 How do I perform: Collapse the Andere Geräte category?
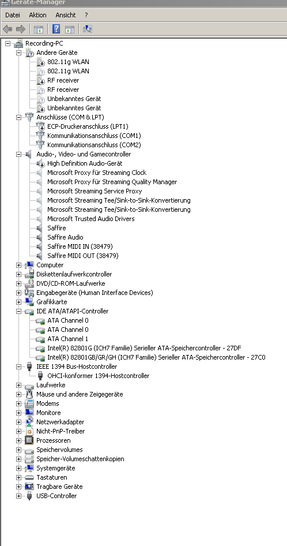(x=19, y=53)
